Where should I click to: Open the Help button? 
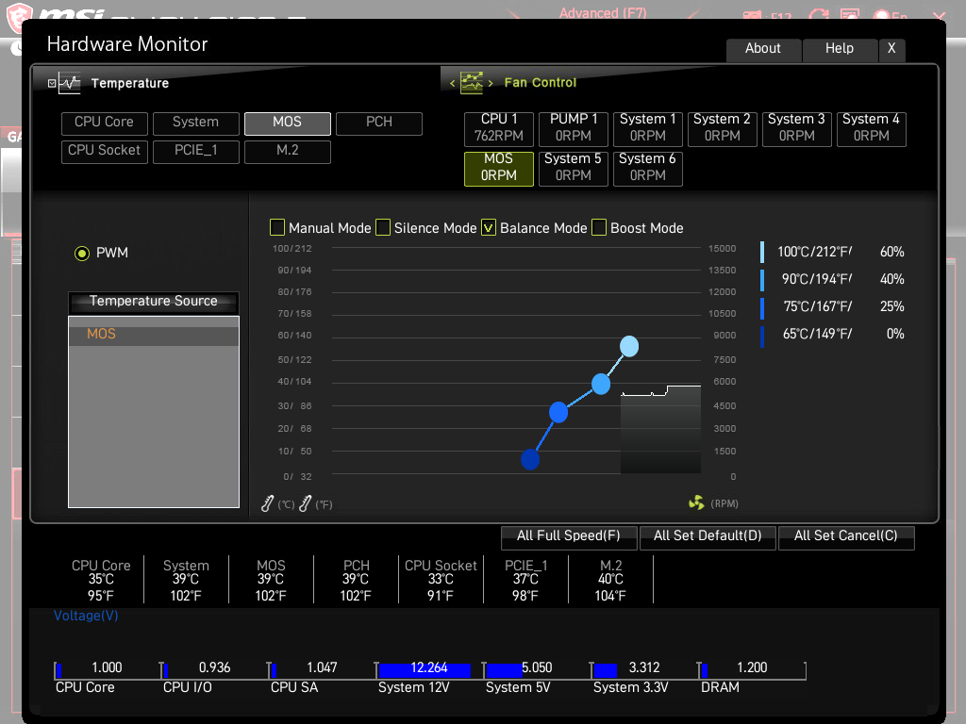(840, 49)
